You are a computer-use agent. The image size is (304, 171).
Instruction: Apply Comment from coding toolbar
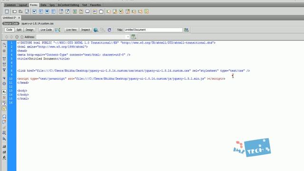4,116
